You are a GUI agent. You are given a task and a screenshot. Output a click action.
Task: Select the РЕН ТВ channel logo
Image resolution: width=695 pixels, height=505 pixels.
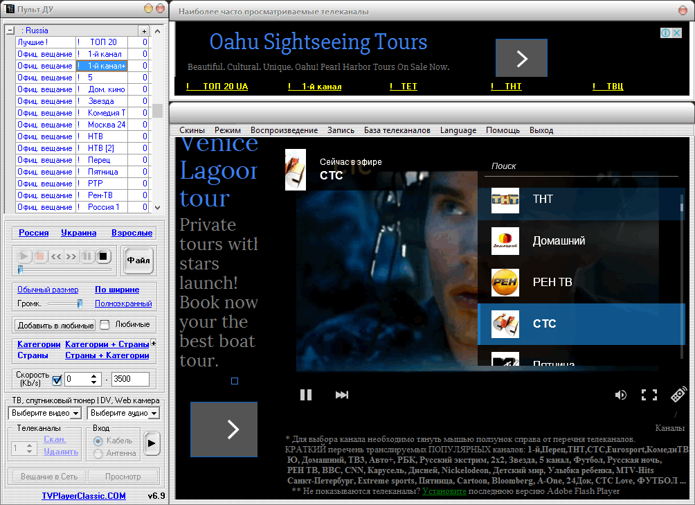[x=505, y=283]
